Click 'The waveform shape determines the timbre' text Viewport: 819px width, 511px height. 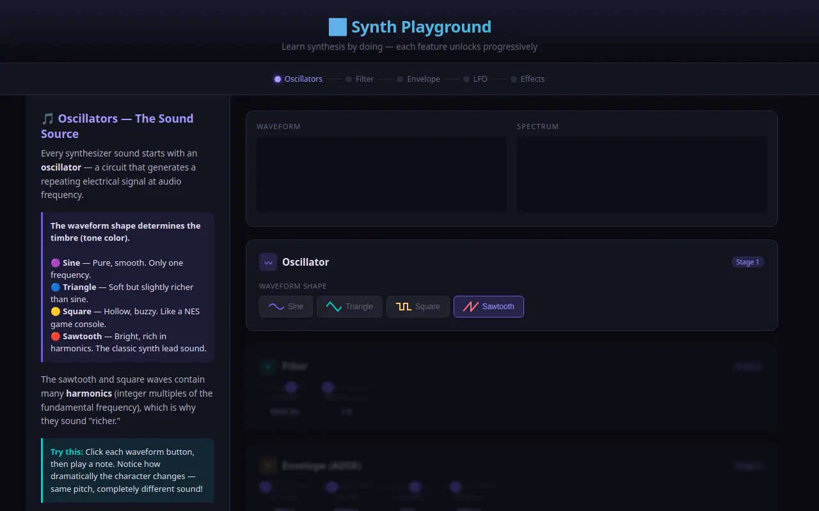(x=125, y=232)
